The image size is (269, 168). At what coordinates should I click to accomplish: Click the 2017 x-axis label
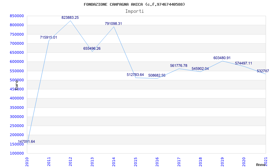(179, 162)
